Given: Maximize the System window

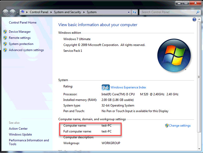Looking at the screenshot, I should (x=186, y=3).
